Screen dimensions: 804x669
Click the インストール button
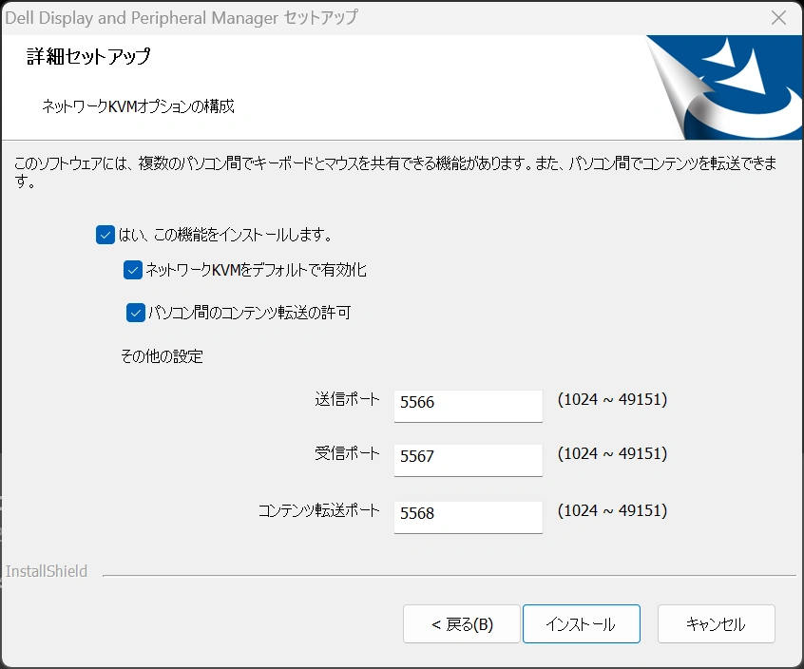pyautogui.click(x=581, y=624)
